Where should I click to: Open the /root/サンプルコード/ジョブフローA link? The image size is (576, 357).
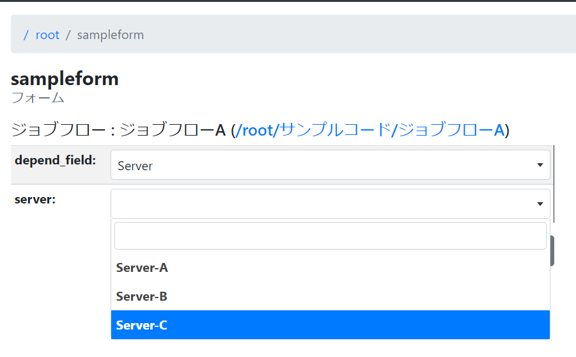coord(370,131)
